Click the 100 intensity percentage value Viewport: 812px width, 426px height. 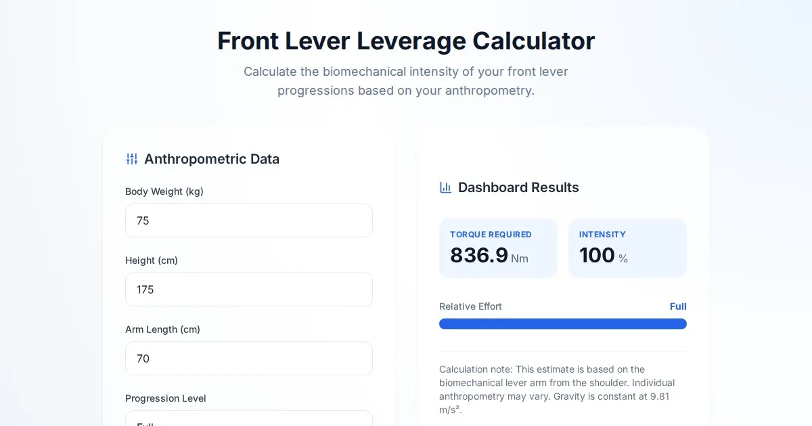coord(597,256)
